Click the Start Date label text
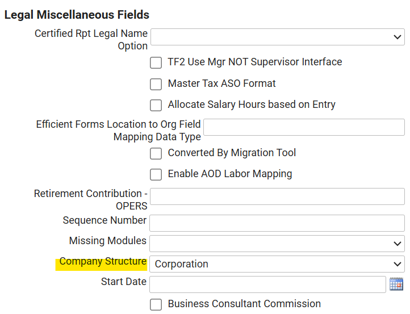 (x=123, y=282)
